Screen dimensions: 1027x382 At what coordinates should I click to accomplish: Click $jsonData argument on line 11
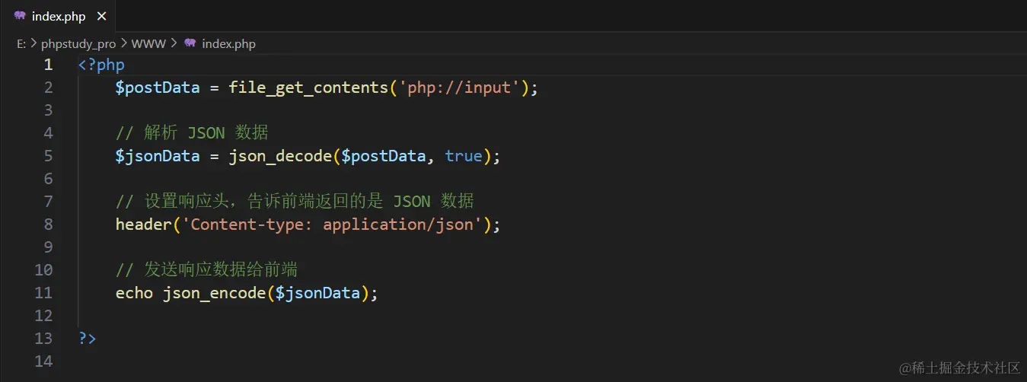point(317,293)
